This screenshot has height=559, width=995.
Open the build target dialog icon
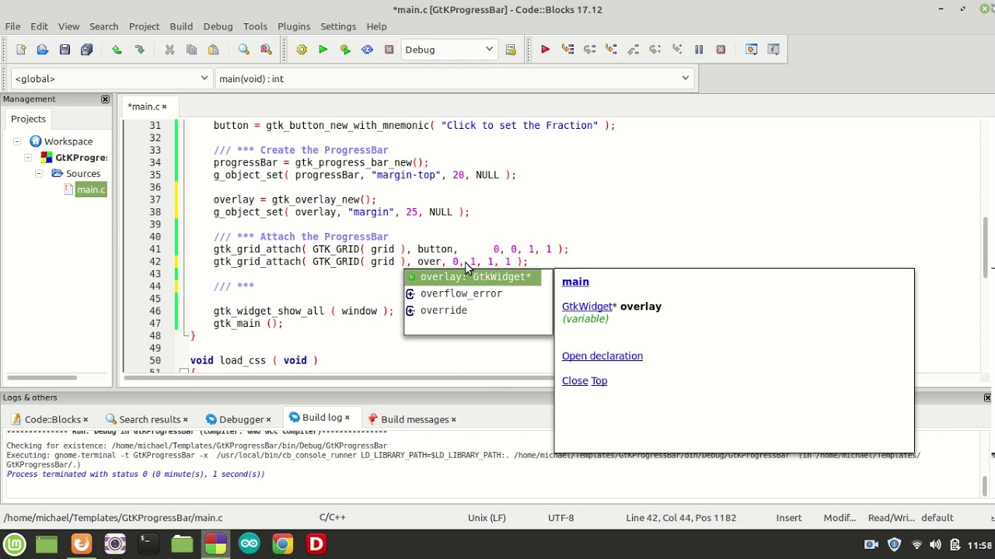[x=511, y=50]
